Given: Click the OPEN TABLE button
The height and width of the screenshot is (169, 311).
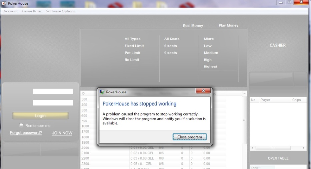Looking at the screenshot, I should click(278, 158).
